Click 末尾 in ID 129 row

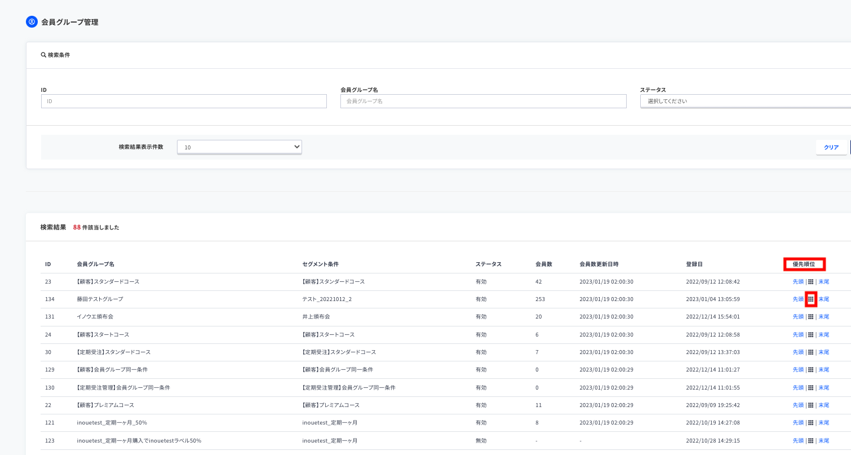[824, 370]
